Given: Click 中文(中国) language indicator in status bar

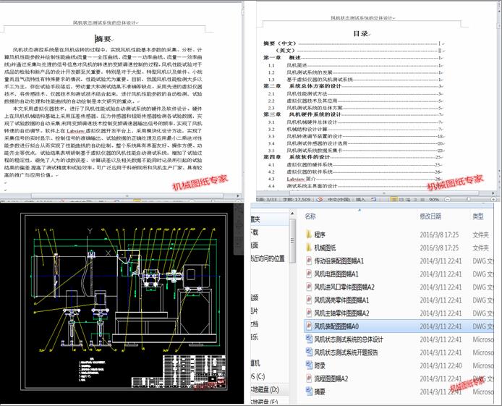Looking at the screenshot, I should [x=339, y=200].
